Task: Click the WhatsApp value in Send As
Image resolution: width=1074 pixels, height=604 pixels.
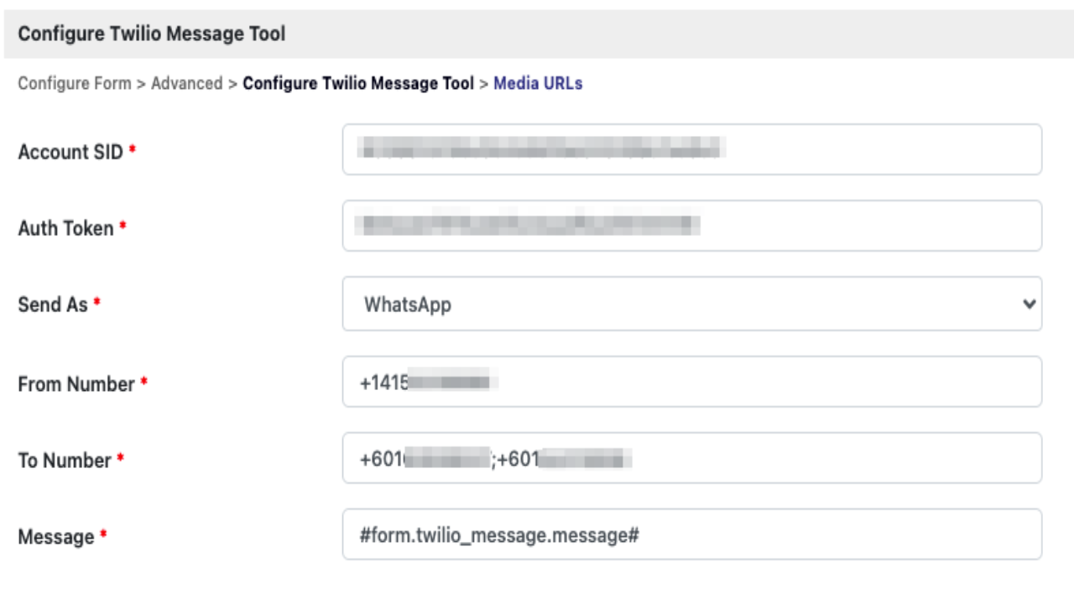Action: pyautogui.click(x=408, y=305)
